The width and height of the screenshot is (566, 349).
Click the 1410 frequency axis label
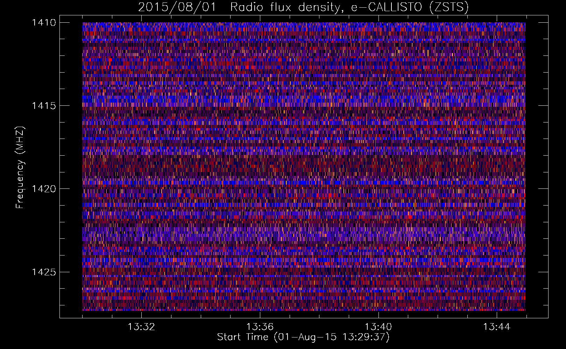(43, 23)
